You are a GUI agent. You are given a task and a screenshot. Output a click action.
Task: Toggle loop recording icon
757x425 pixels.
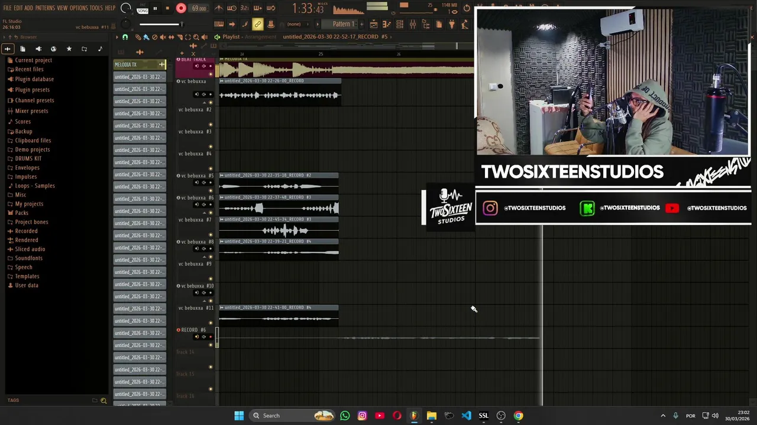click(271, 8)
